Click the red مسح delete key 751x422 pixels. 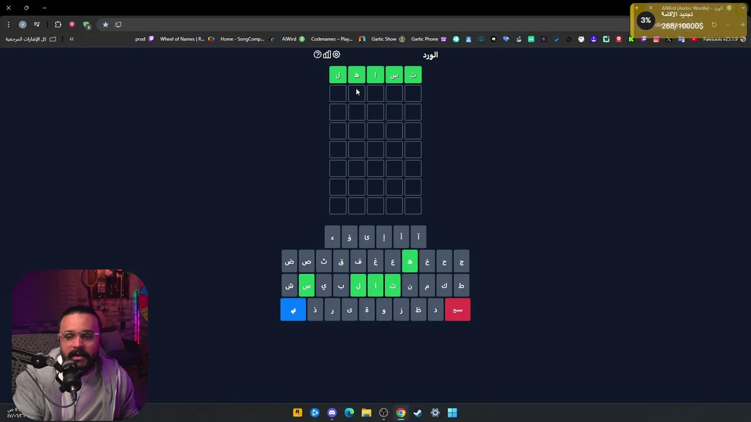(x=458, y=309)
